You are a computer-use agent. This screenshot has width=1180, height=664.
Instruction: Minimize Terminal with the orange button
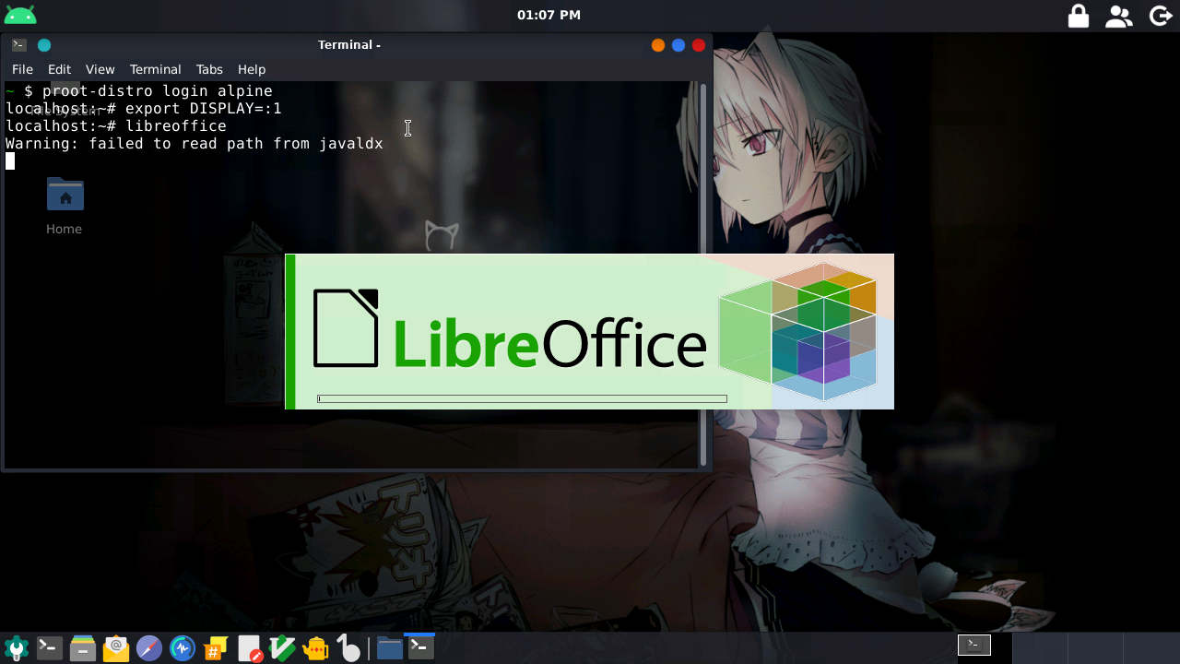[x=658, y=45]
